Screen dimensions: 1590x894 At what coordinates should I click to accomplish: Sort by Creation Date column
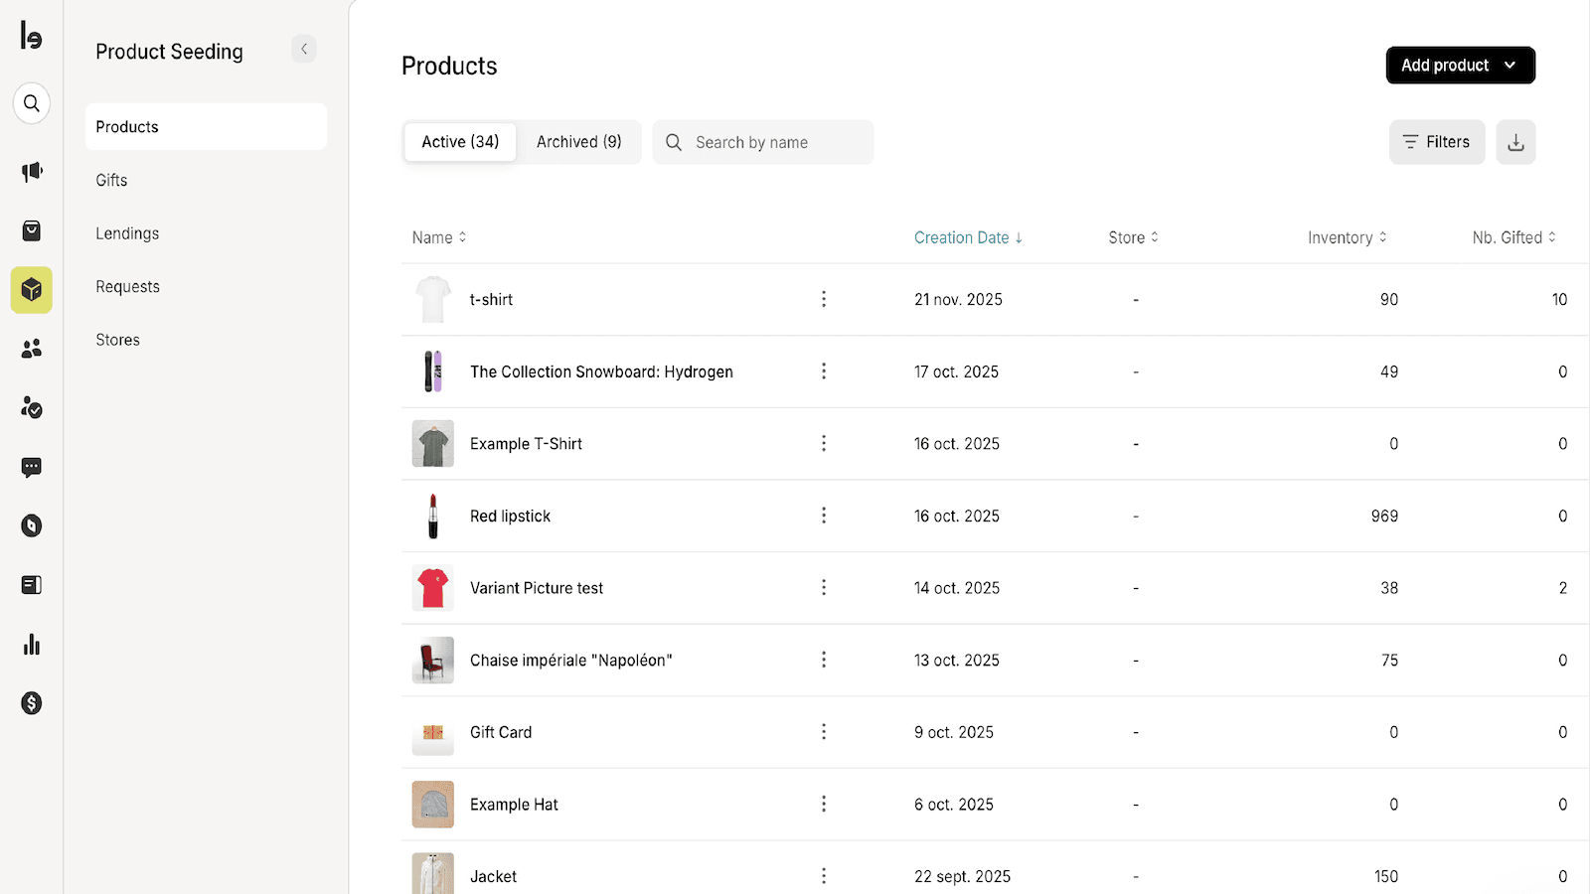(x=968, y=237)
